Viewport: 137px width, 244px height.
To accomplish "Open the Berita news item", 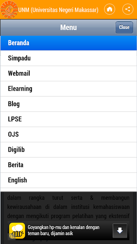I will coord(68,165).
